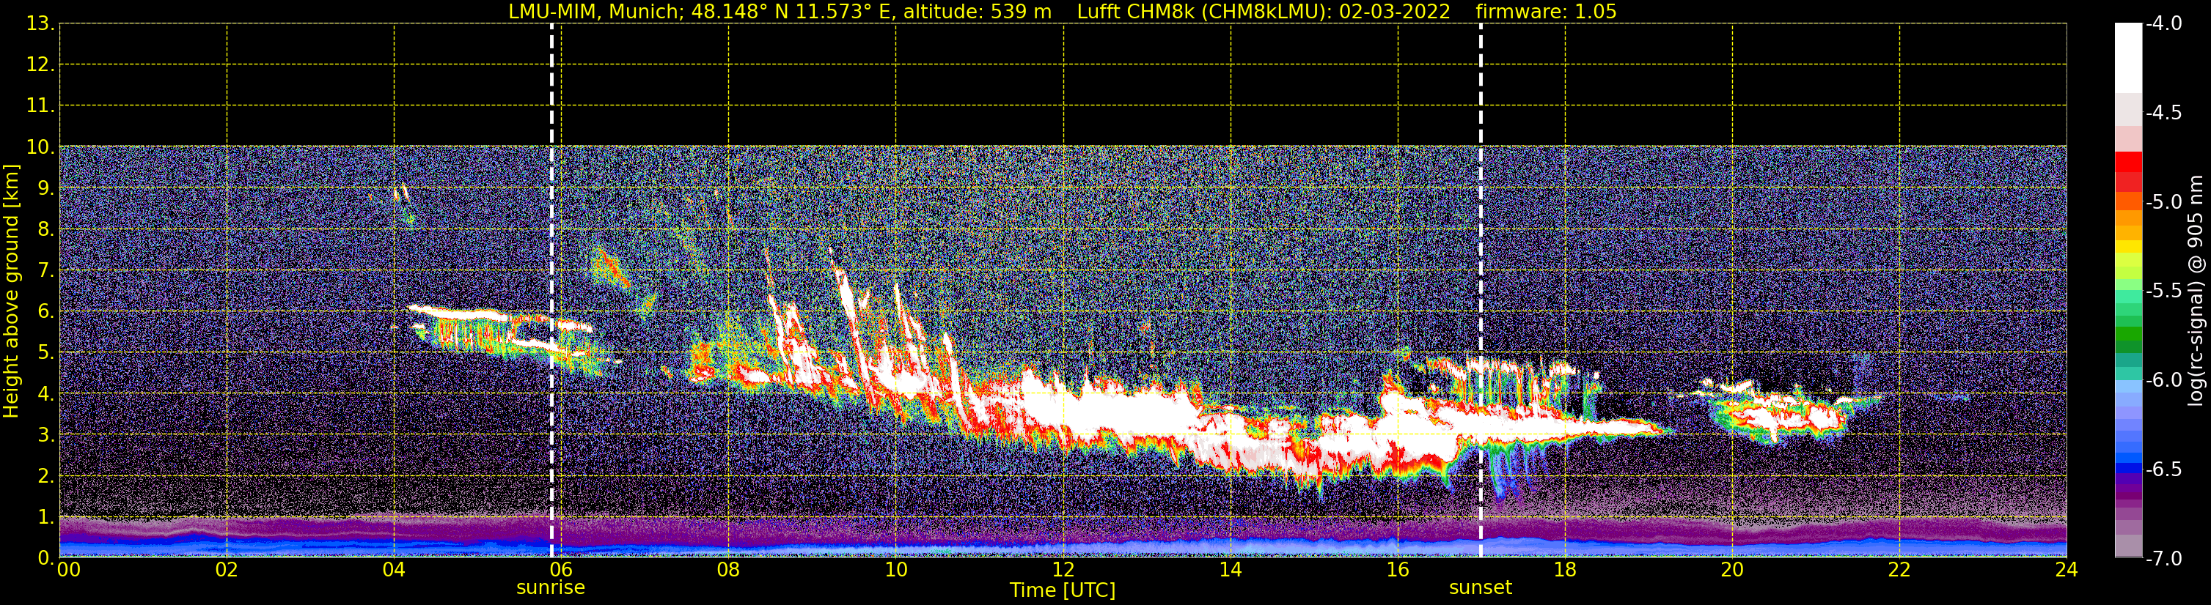This screenshot has width=2211, height=605.
Task: Click the '20' time axis tick label
Action: pyautogui.click(x=1732, y=570)
